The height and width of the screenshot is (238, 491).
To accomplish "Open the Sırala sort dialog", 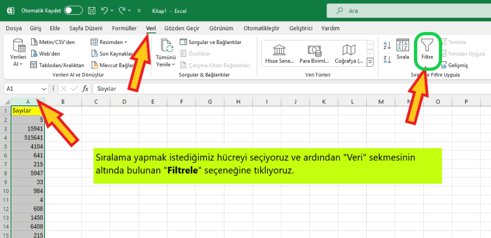I will tap(403, 50).
